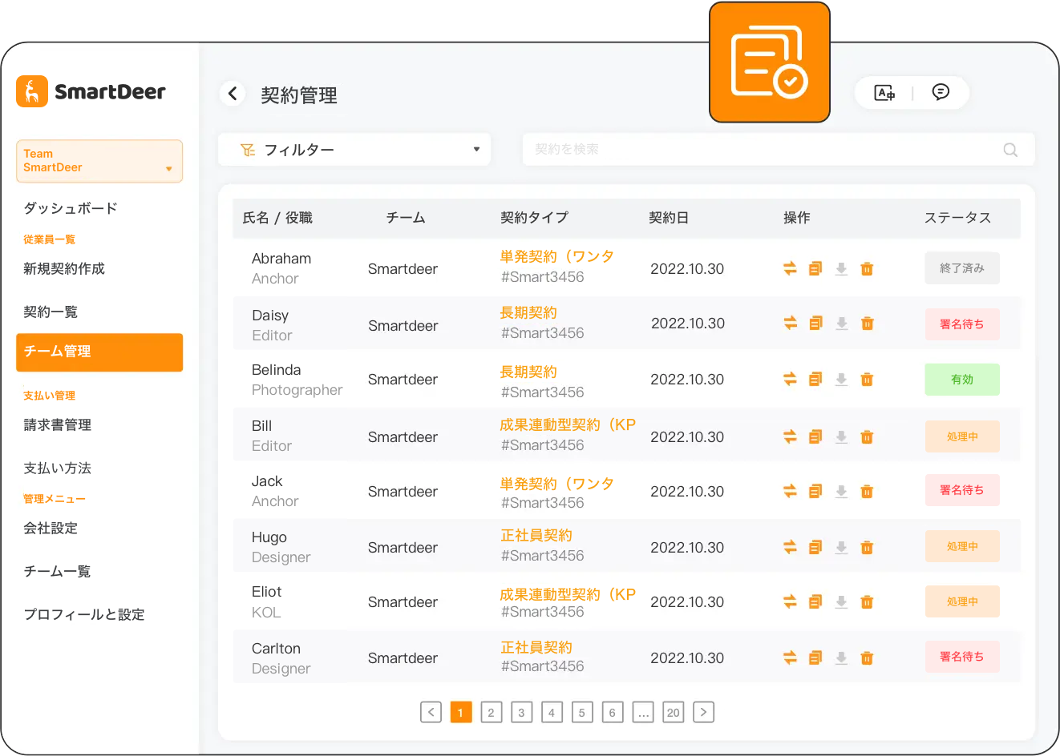The height and width of the screenshot is (756, 1060).
Task: Click the 署名待ち status badge for Carlton
Action: (x=962, y=656)
